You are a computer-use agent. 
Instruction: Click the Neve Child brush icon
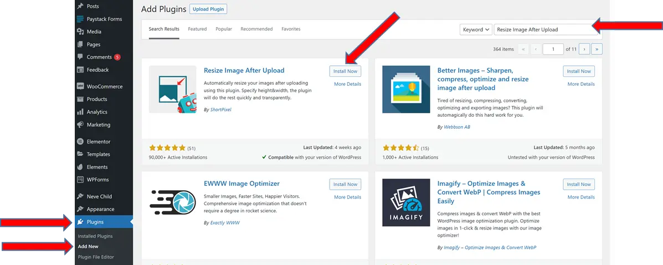(80, 196)
